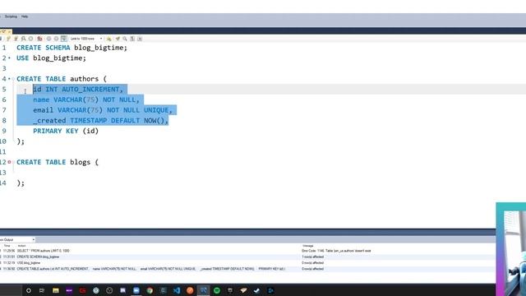Image resolution: width=526 pixels, height=296 pixels.
Task: Open Zoom from the taskbar
Action: coord(136,290)
